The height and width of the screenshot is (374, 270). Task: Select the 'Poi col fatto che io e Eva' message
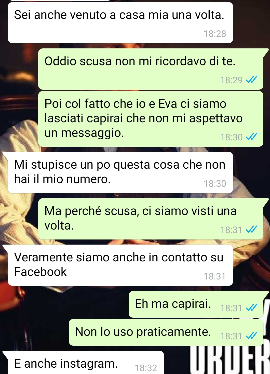[151, 119]
